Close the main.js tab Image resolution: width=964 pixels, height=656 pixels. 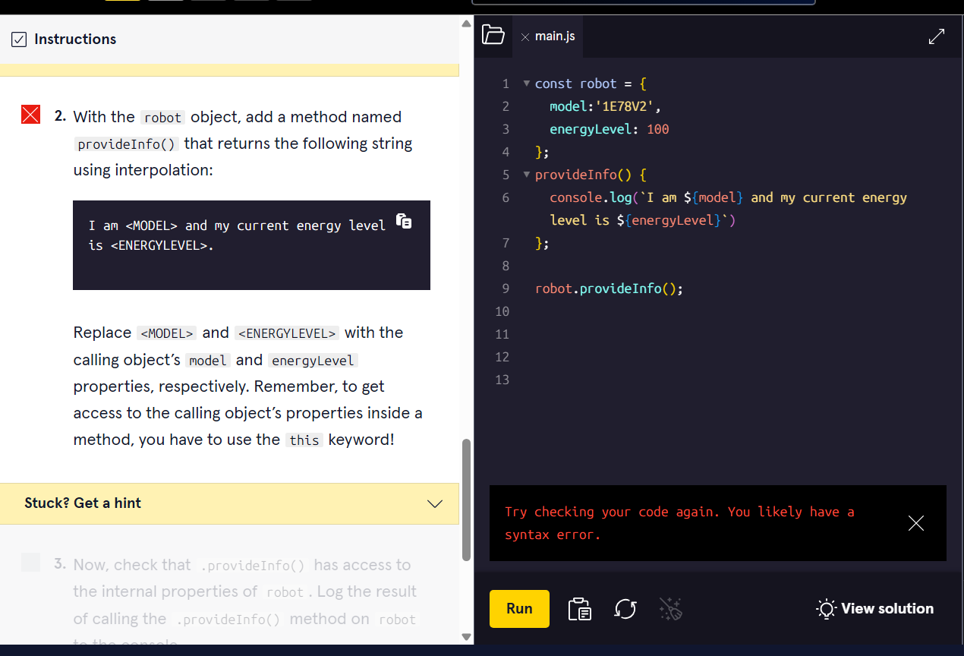coord(525,36)
